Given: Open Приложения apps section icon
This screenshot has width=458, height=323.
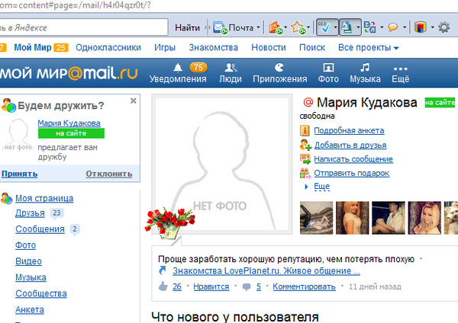Looking at the screenshot, I should coord(280,73).
